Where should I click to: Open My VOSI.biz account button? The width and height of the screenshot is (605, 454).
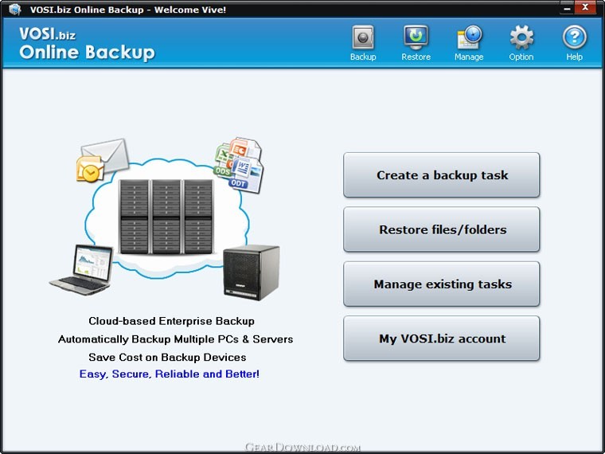click(x=441, y=339)
